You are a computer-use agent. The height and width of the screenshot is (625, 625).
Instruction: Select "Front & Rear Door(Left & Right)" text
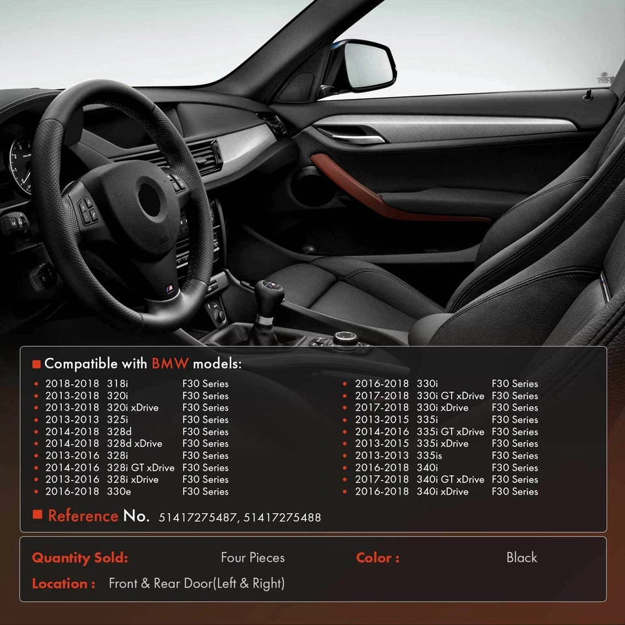point(197,583)
